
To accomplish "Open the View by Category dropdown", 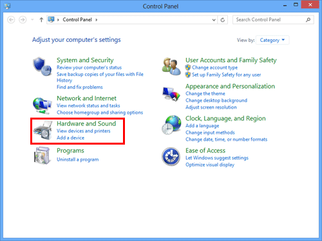I will click(x=272, y=40).
